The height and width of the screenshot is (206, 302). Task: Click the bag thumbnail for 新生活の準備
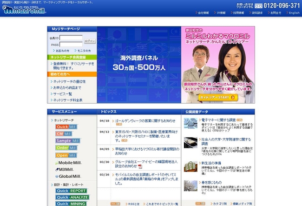pyautogui.click(x=190, y=166)
